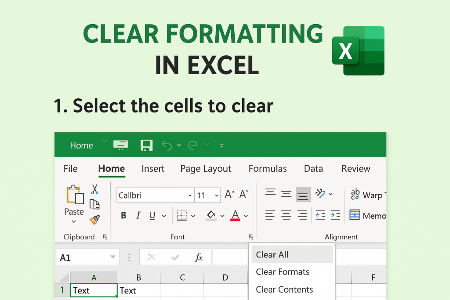Switch to the Insert tab
Image resolution: width=450 pixels, height=300 pixels.
pyautogui.click(x=153, y=169)
